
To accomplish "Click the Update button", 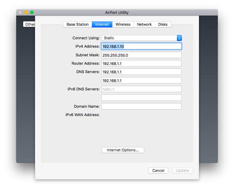I will (182, 171).
